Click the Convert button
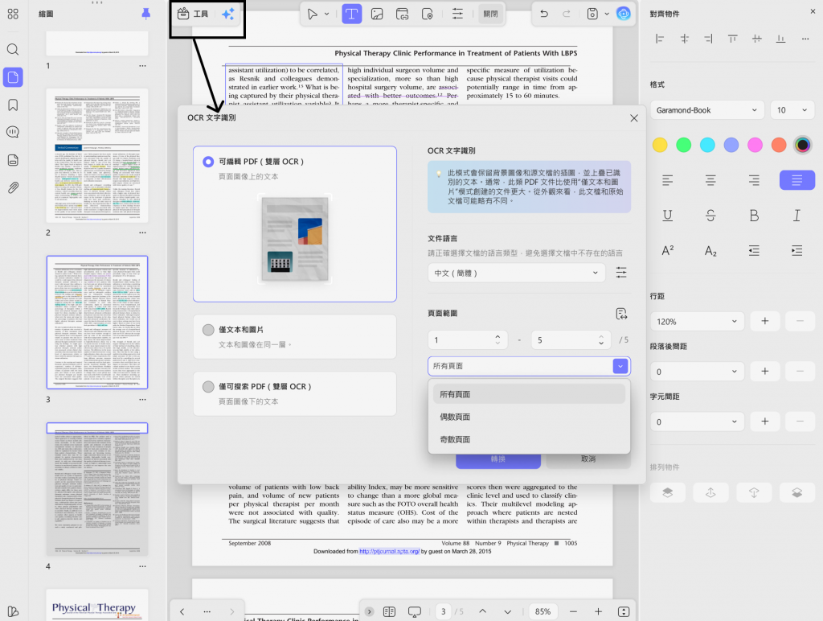The width and height of the screenshot is (823, 621). pyautogui.click(x=498, y=459)
